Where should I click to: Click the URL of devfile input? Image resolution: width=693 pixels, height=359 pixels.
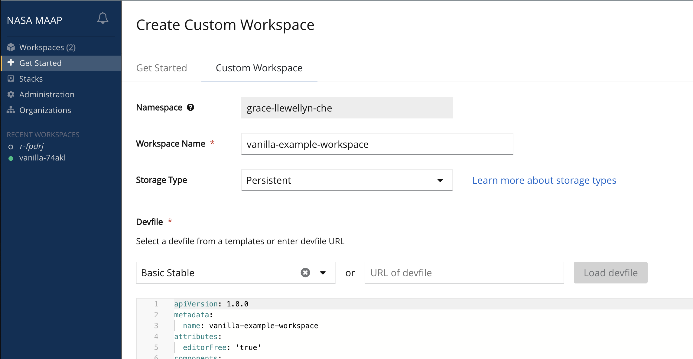click(x=464, y=273)
